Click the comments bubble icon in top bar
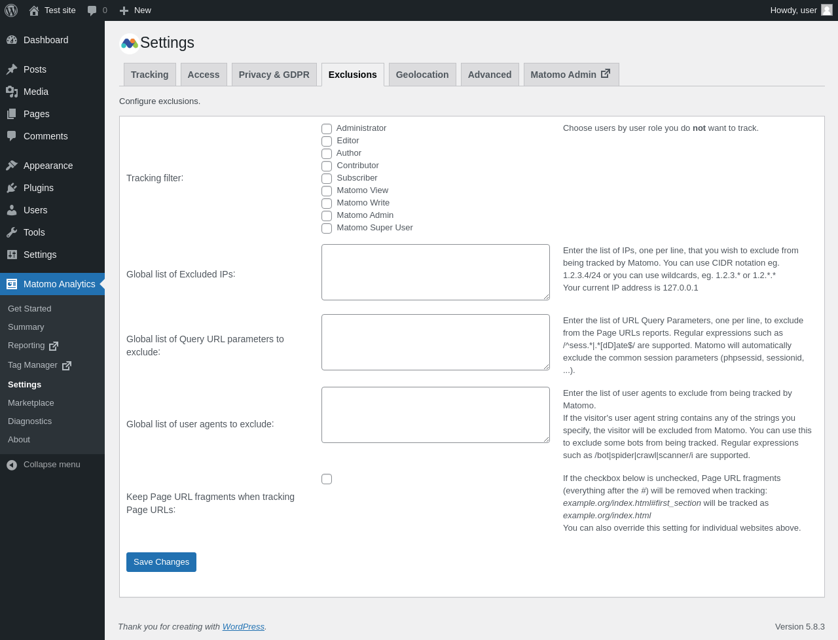 click(x=92, y=10)
